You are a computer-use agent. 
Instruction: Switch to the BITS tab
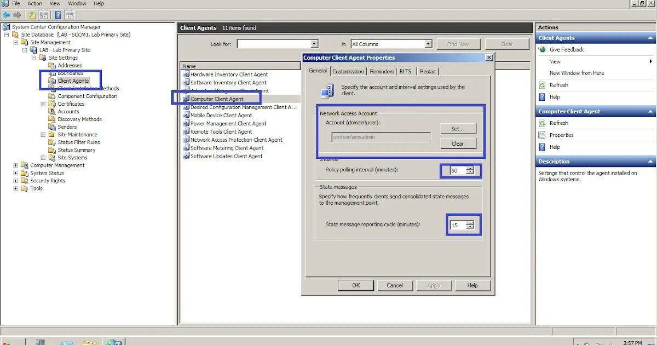click(x=405, y=71)
